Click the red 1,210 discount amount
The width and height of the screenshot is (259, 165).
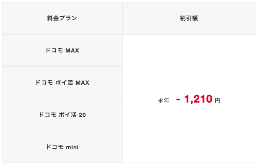(198, 99)
